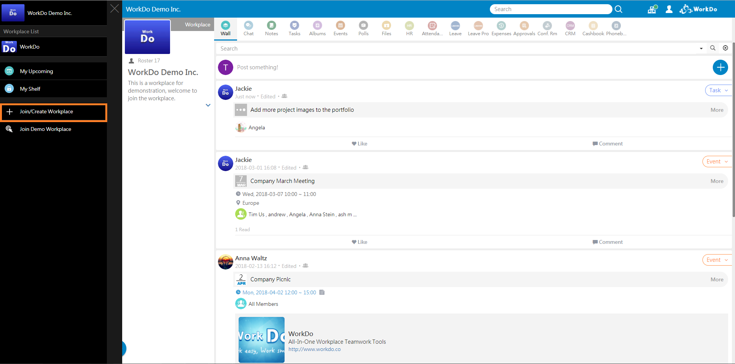Viewport: 735px width, 364px height.
Task: Open the Conf. Rm tool
Action: point(547,29)
